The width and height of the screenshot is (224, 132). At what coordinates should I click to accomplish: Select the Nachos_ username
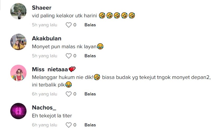click(44, 108)
